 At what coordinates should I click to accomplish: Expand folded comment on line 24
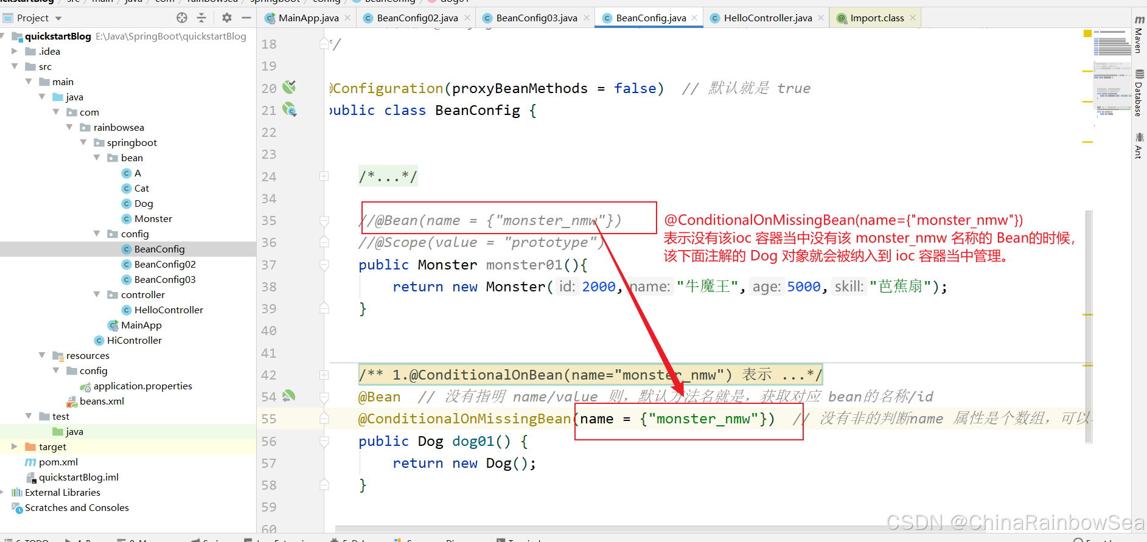coord(324,176)
